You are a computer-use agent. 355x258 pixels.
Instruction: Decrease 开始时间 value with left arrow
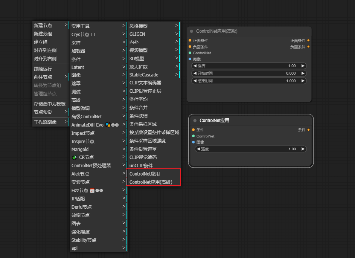tap(195, 73)
